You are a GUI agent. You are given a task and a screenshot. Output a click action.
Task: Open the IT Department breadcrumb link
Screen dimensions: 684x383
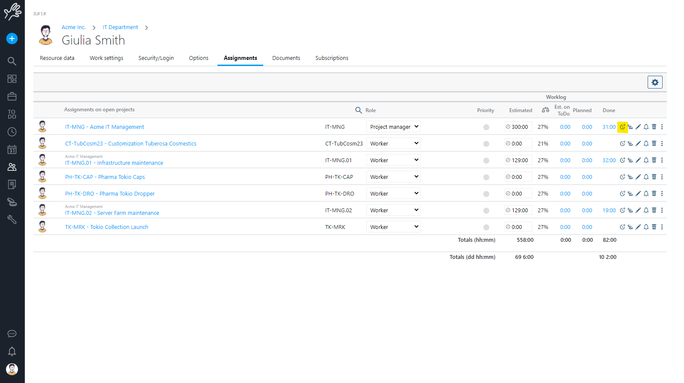(x=120, y=27)
